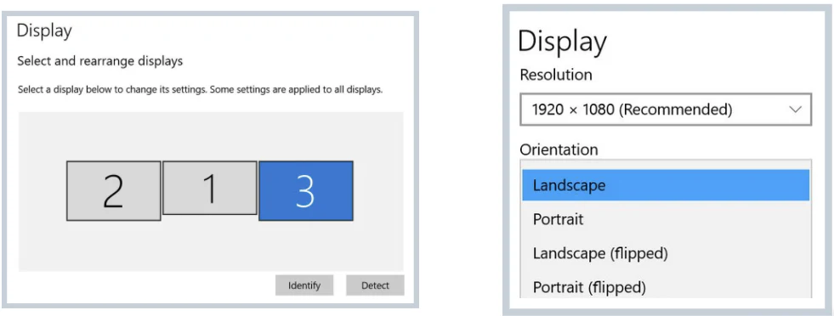Click the Orientation label text
Image resolution: width=834 pixels, height=316 pixels.
pos(559,150)
